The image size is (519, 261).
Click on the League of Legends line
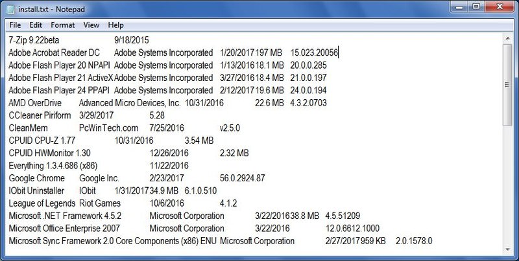(123, 203)
